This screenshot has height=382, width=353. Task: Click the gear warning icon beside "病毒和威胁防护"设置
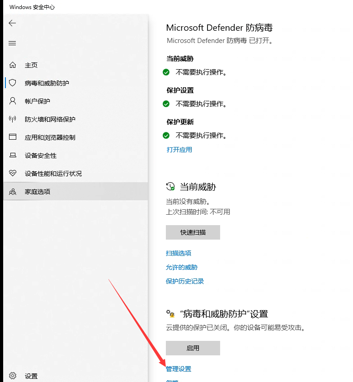170,314
